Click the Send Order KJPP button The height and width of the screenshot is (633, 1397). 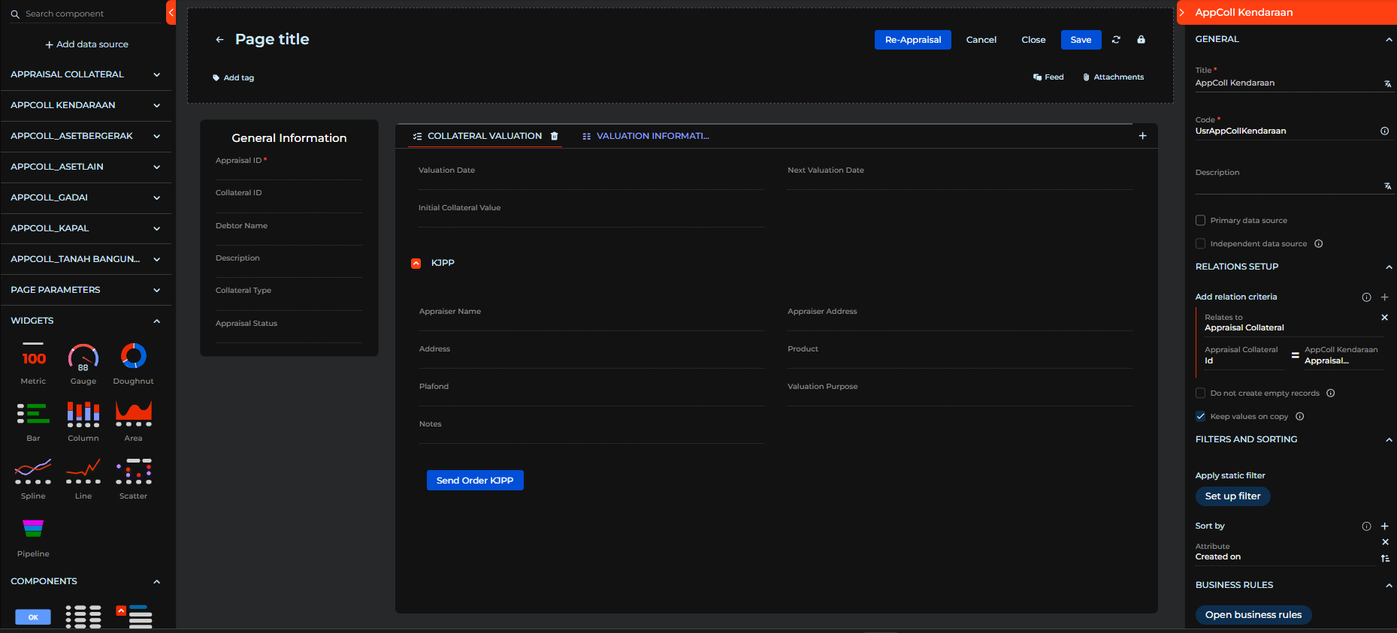point(475,481)
